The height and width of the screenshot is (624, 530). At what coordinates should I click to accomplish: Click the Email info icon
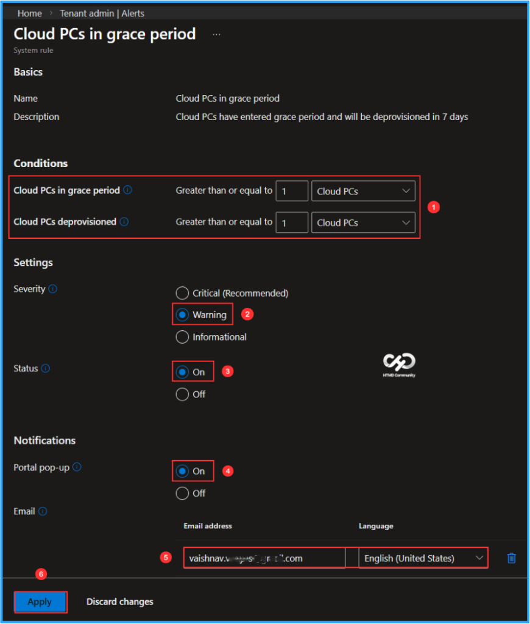(42, 511)
